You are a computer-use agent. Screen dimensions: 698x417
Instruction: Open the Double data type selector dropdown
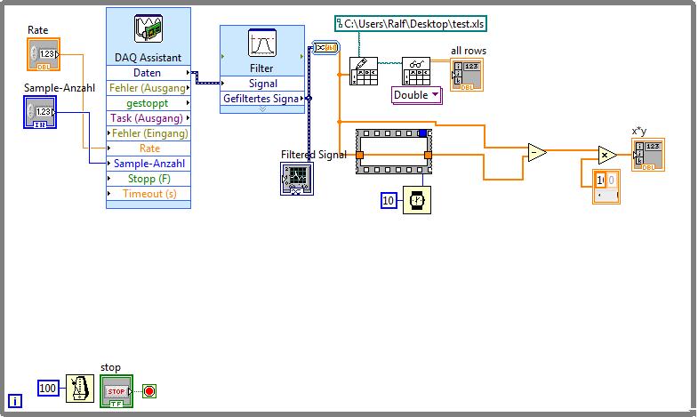pyautogui.click(x=417, y=95)
